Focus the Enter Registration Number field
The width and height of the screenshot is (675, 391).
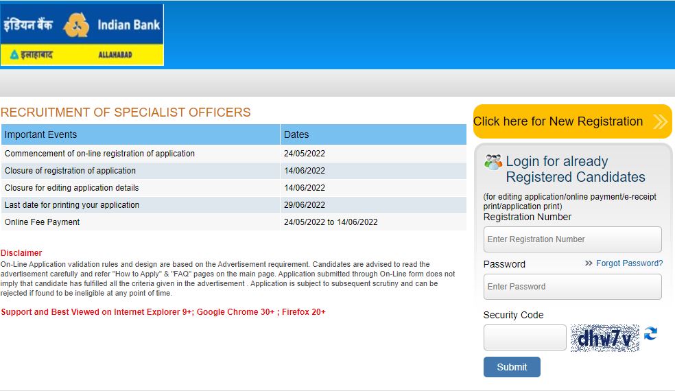(x=572, y=239)
